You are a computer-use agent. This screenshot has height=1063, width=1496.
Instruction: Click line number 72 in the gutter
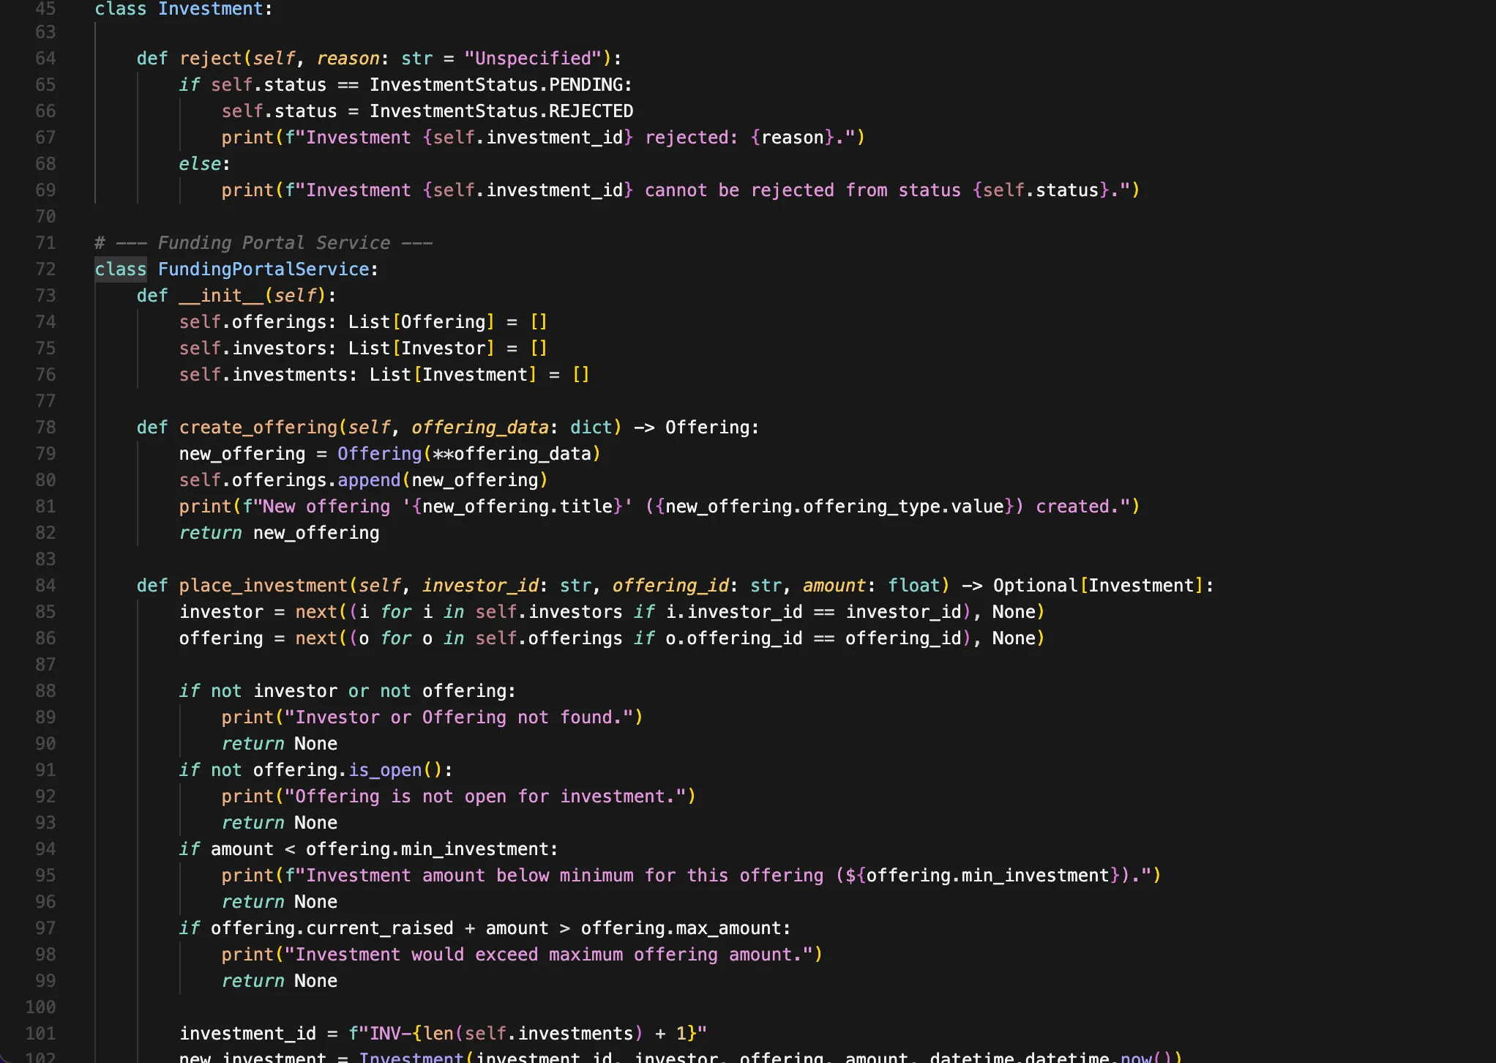tap(45, 269)
